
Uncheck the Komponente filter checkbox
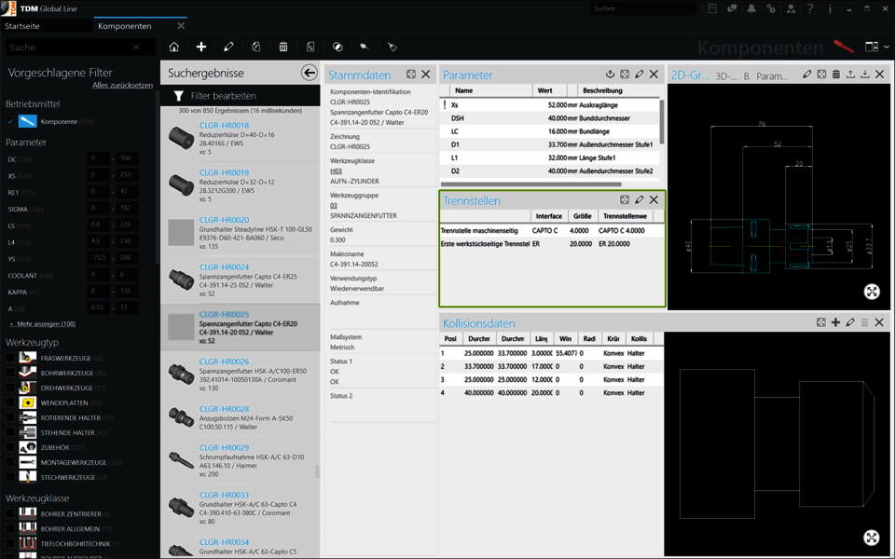[10, 121]
